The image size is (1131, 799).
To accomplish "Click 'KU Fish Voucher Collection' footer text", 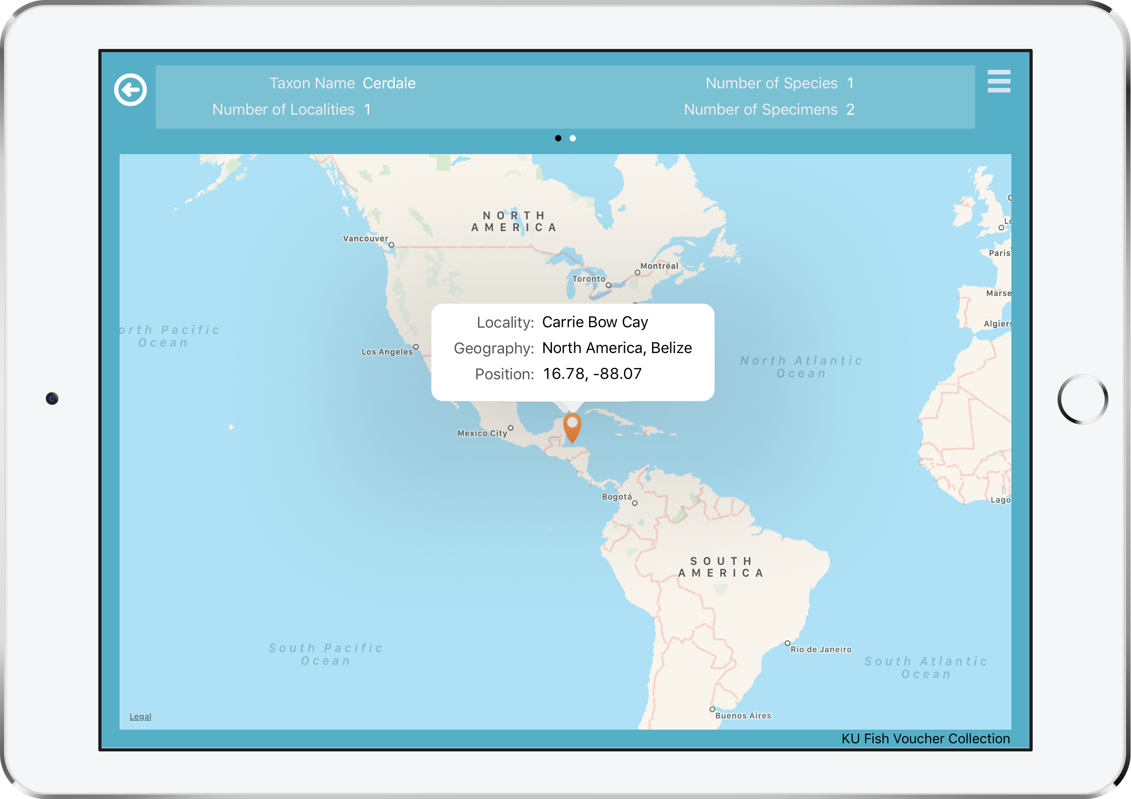I will coord(925,738).
